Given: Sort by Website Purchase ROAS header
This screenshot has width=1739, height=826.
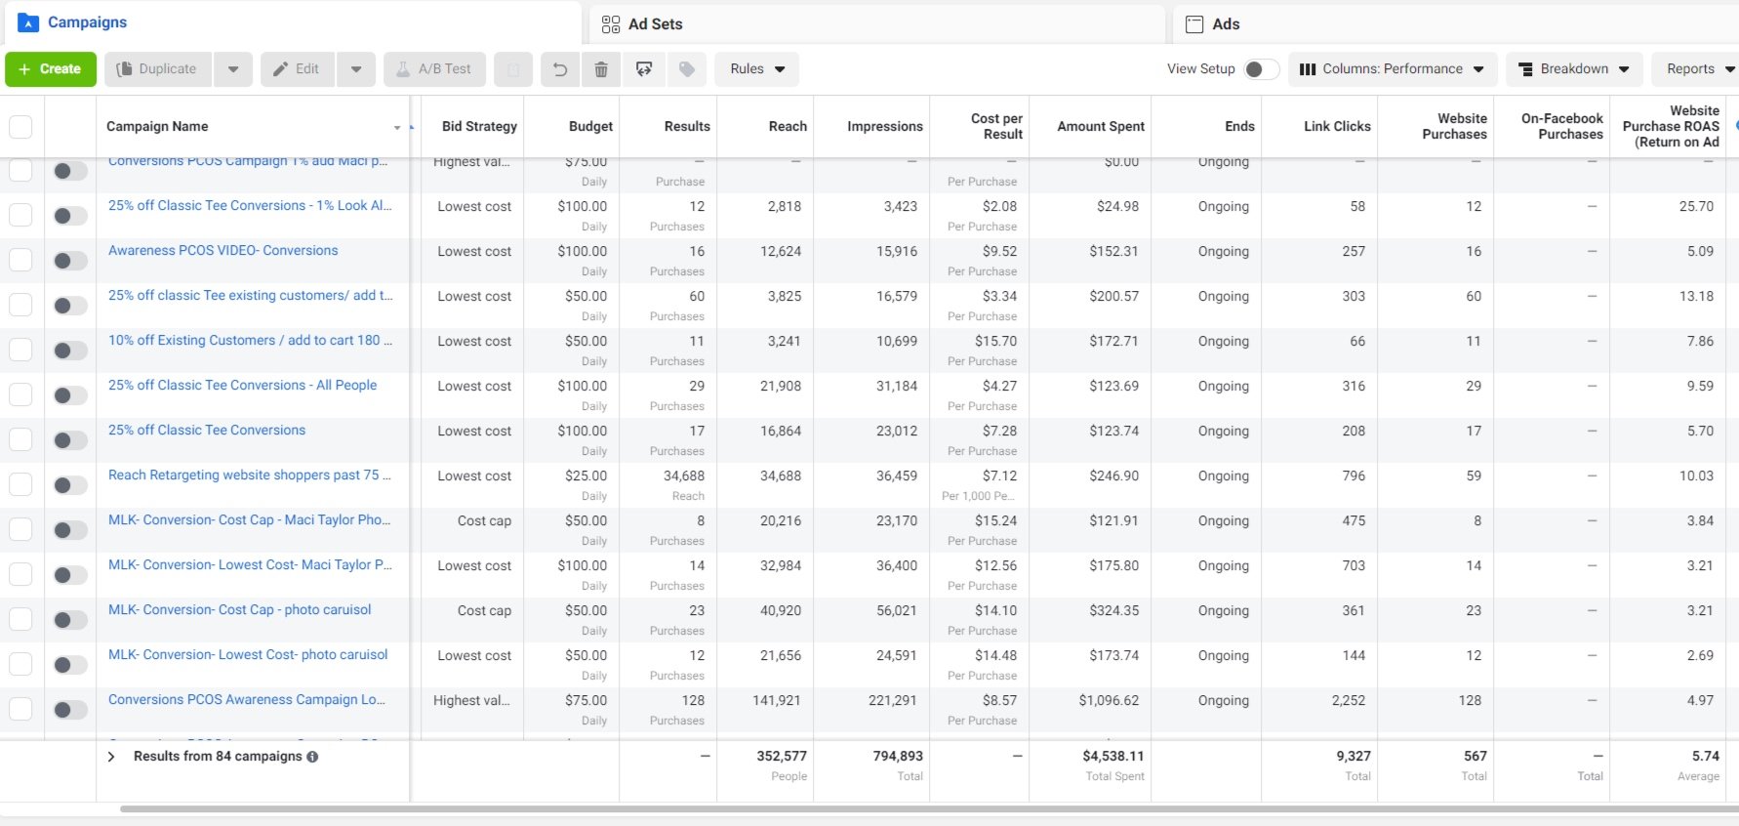Looking at the screenshot, I should (1671, 127).
